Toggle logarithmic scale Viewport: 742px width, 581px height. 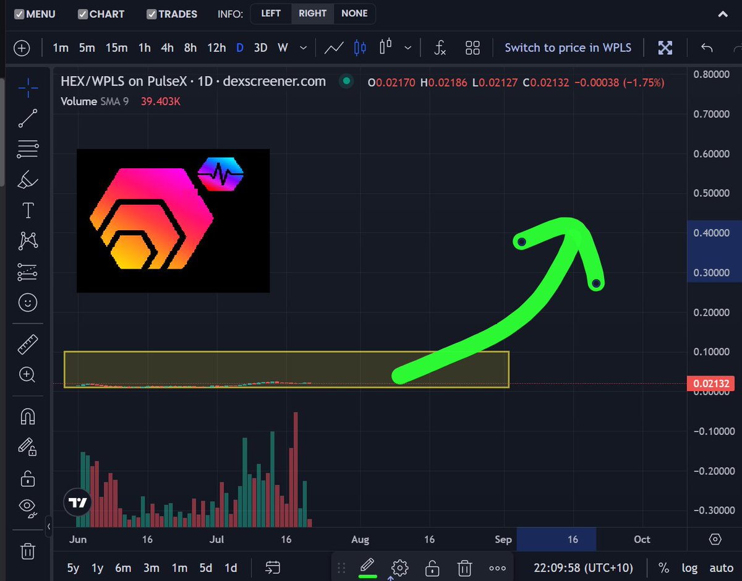[689, 567]
